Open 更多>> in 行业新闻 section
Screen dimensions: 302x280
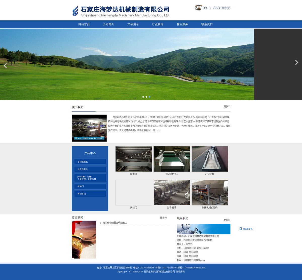point(163,218)
